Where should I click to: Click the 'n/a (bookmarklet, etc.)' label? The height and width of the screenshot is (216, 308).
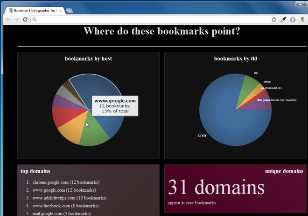(272, 88)
